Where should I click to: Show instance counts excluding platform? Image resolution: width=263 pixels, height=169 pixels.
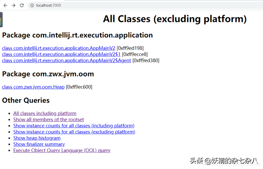(x=74, y=132)
